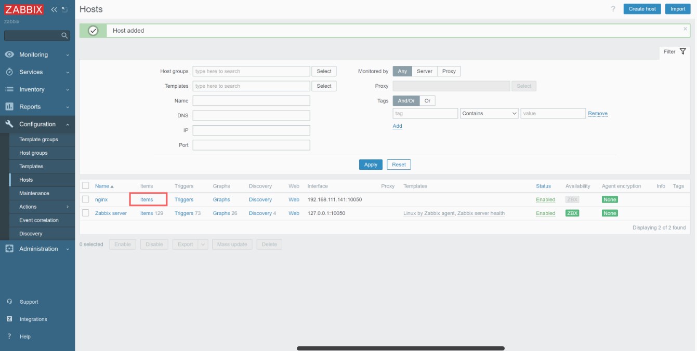Reset the host filter
The width and height of the screenshot is (697, 351).
coord(399,165)
